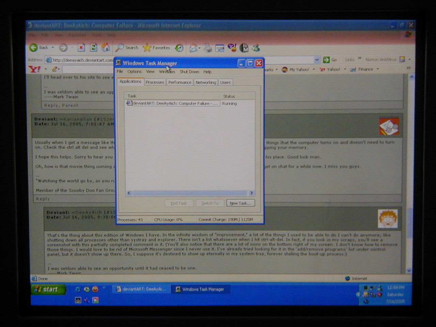Click the Yahoo! logo on Yahoo toolbar
This screenshot has height=327, width=436.
click(35, 69)
